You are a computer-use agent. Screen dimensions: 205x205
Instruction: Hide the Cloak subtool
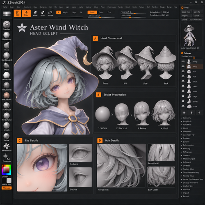183,81
